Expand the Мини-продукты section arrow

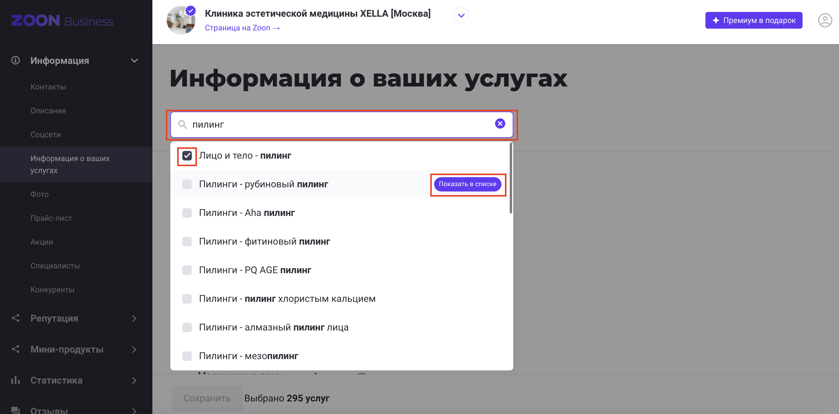click(x=134, y=349)
